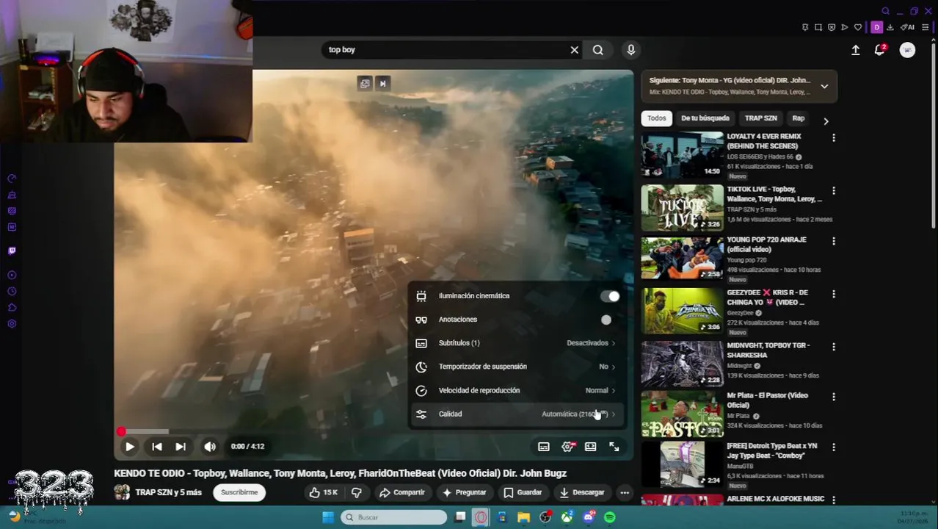Click the Compartir share button
The image size is (938, 529).
(401, 492)
